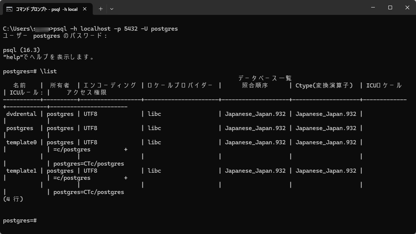
Task: Open a new tab with the plus icon
Action: click(x=100, y=8)
